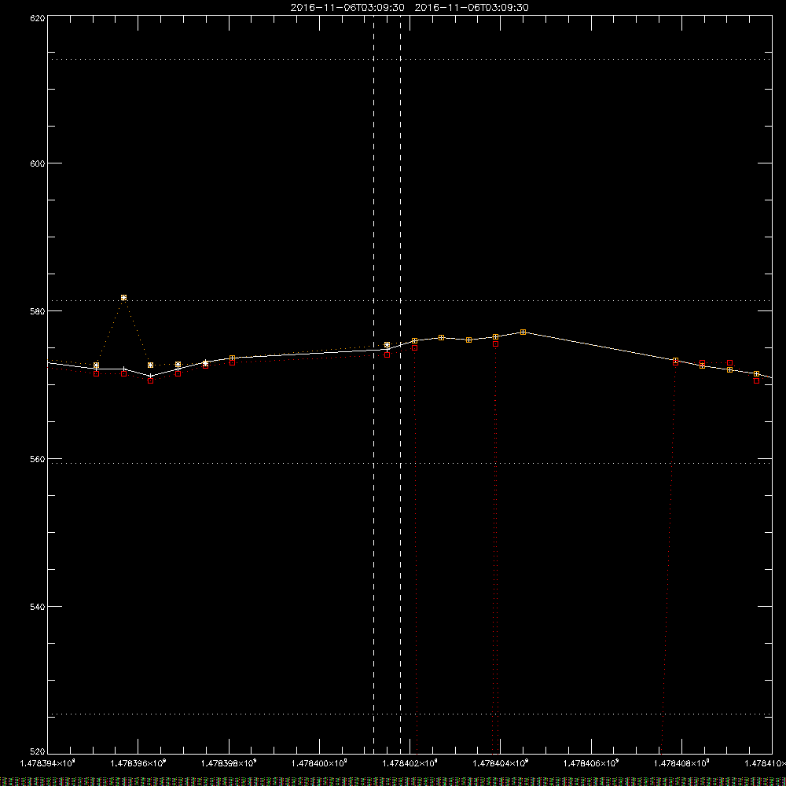The height and width of the screenshot is (786, 786).
Task: Click the 620 label on the y-axis
Action: [x=38, y=18]
